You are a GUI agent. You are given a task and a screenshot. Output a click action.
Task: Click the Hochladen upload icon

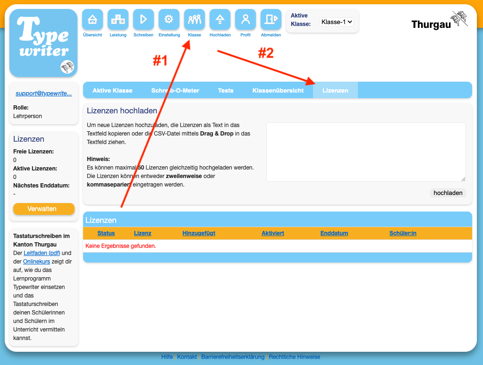220,19
